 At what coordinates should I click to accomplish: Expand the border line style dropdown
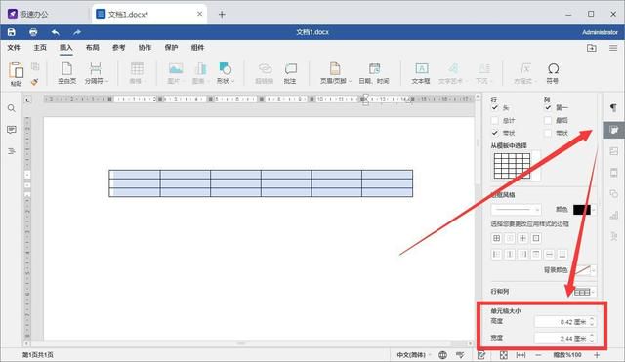(x=517, y=210)
